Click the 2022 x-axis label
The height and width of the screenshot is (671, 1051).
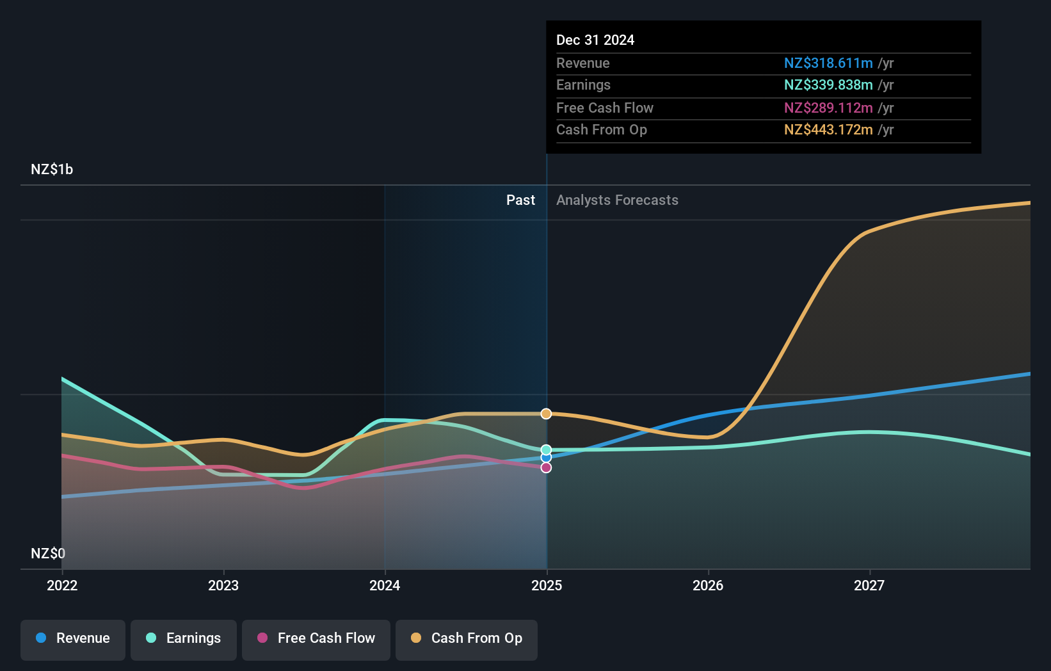[x=62, y=585]
